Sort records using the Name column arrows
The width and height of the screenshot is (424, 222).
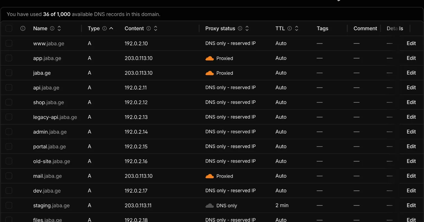pyautogui.click(x=59, y=28)
